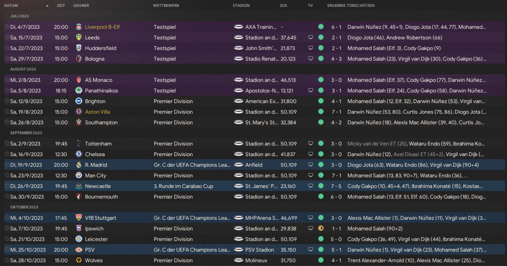Screen dimensions: 507x266
Task: Sort by the Wettbewerb column header
Action: click(x=166, y=6)
